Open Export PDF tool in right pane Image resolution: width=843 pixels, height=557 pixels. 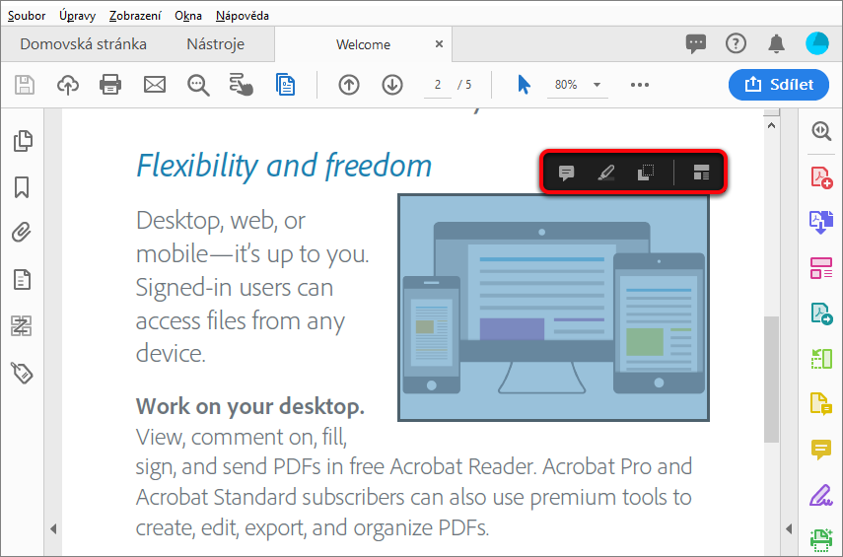(821, 313)
